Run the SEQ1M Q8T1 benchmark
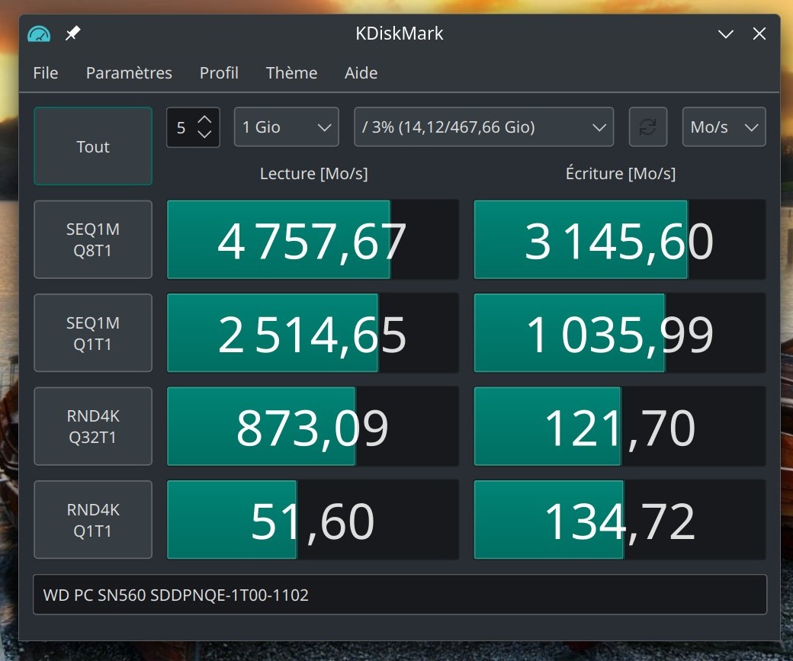793x661 pixels. click(92, 239)
